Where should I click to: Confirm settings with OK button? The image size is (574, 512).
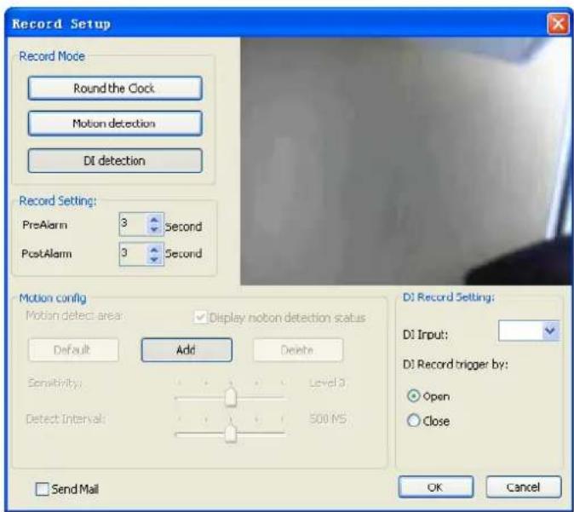(x=436, y=486)
